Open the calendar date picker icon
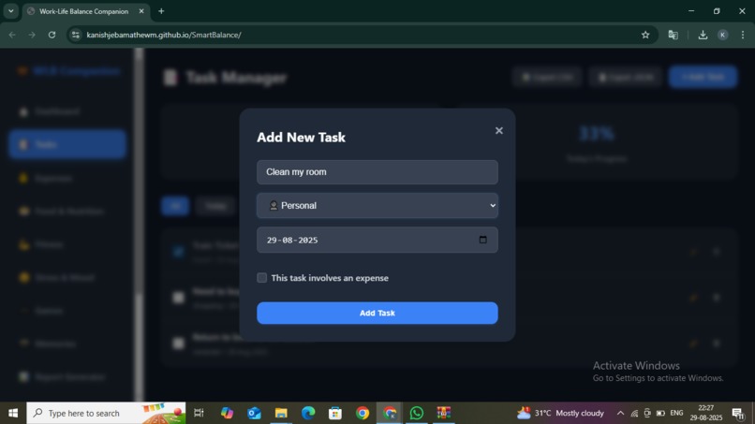This screenshot has width=755, height=424. [483, 240]
